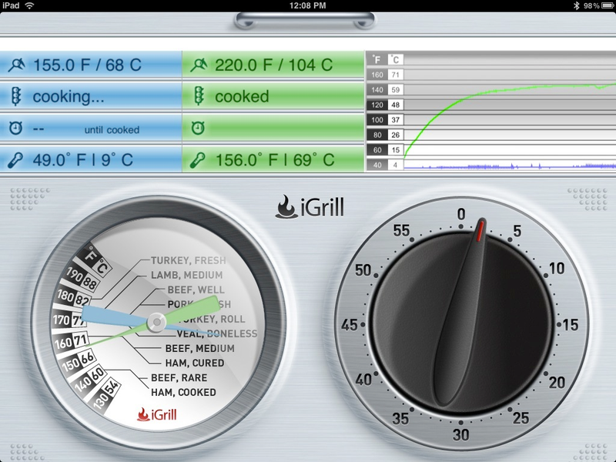Select HAM, CURED on thermometer dial
The width and height of the screenshot is (616, 462).
195,363
